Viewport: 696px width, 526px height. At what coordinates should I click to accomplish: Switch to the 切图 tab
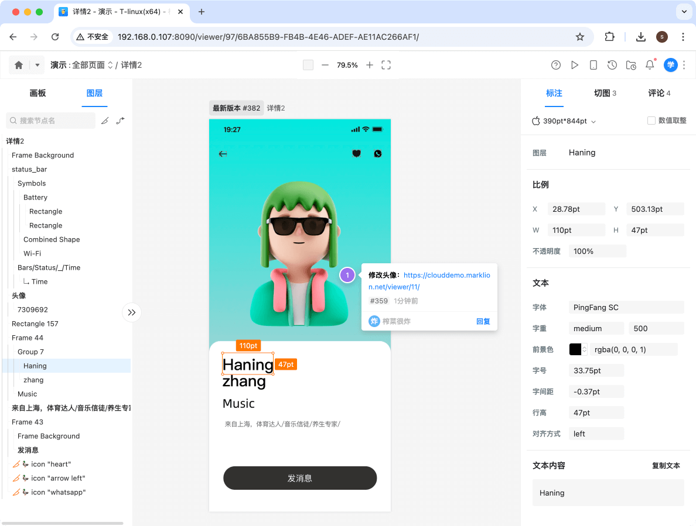(x=605, y=93)
